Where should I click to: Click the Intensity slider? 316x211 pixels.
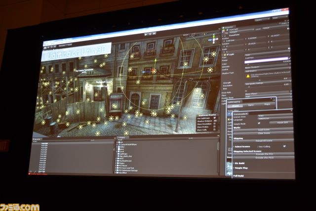264,62
